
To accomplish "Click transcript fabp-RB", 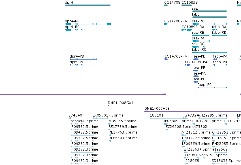I will pyautogui.click(x=219, y=35).
